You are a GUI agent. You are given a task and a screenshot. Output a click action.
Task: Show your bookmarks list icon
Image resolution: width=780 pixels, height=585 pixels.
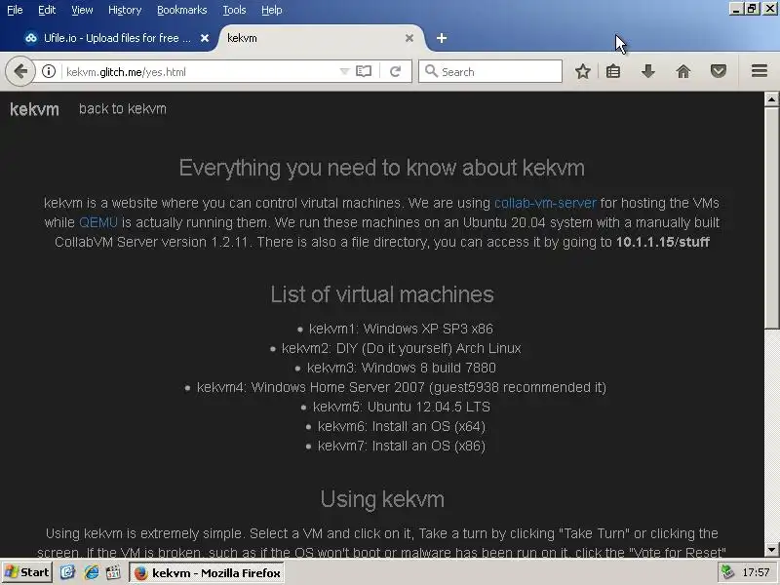coord(613,71)
